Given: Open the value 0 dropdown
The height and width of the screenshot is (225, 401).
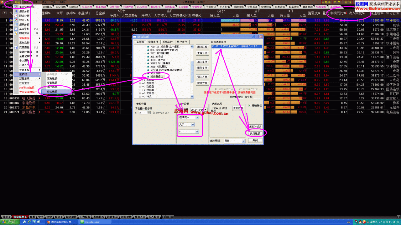Looking at the screenshot, I should pos(197,132).
